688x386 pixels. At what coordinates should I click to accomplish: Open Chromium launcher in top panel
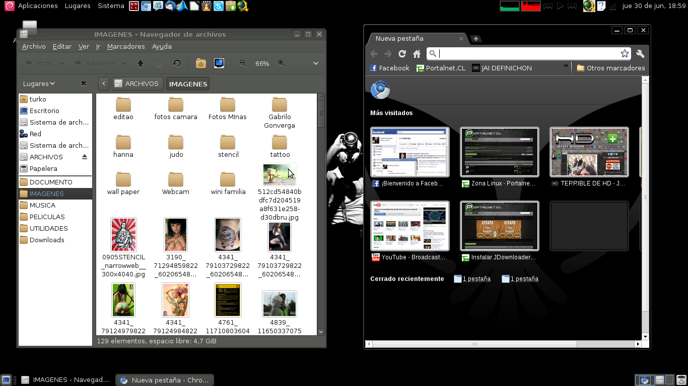[x=146, y=6]
